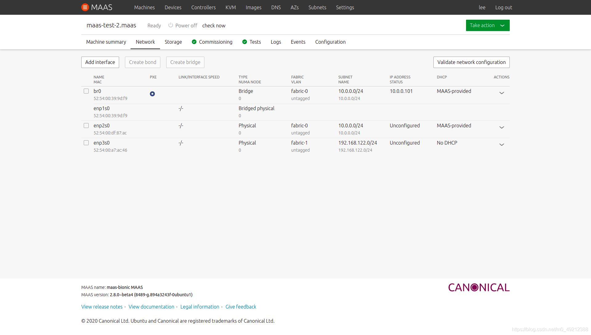Click the Tests green check icon
This screenshot has width=591, height=335.
[x=244, y=42]
